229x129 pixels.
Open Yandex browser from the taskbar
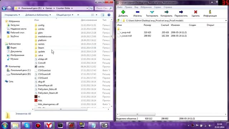click(49, 125)
